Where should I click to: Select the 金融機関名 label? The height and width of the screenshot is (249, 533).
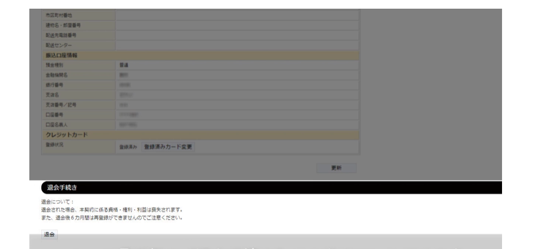point(57,75)
